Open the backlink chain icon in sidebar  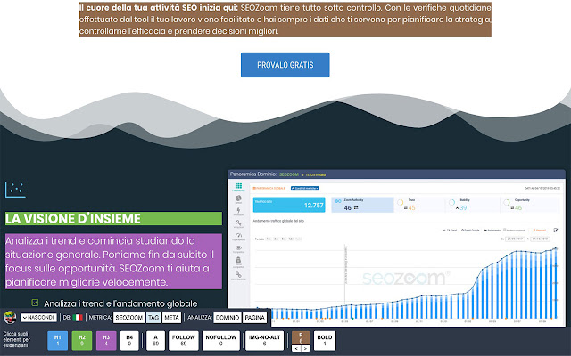238,275
